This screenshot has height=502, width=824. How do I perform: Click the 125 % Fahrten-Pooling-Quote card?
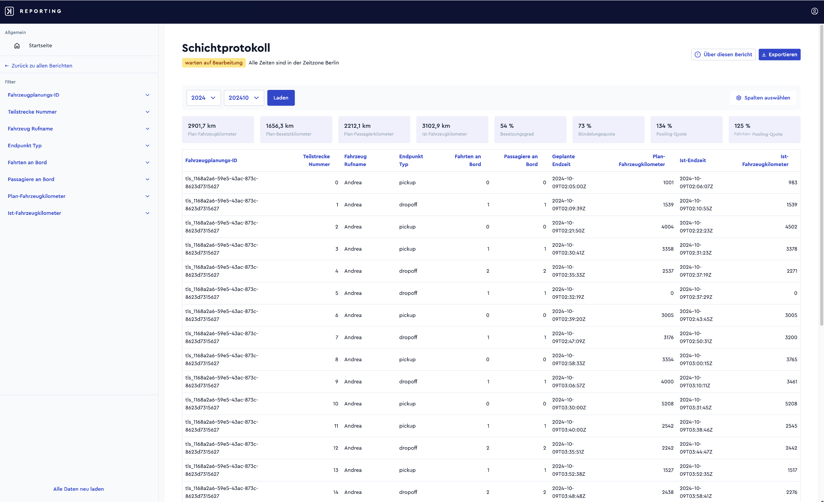pos(764,130)
